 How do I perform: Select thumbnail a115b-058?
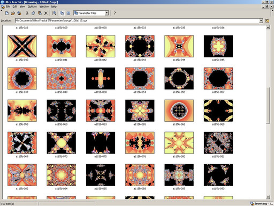[x=22, y=111]
